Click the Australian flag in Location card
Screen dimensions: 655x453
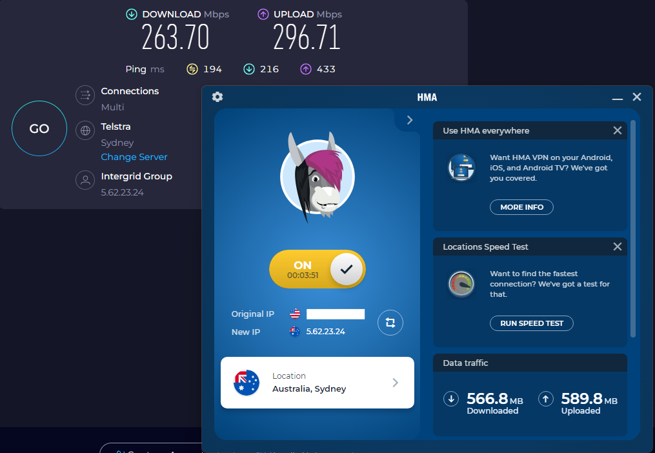coord(247,383)
